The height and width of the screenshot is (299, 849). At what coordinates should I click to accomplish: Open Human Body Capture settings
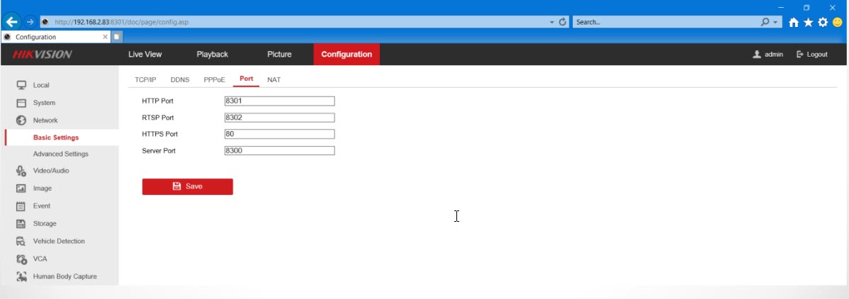pos(64,276)
